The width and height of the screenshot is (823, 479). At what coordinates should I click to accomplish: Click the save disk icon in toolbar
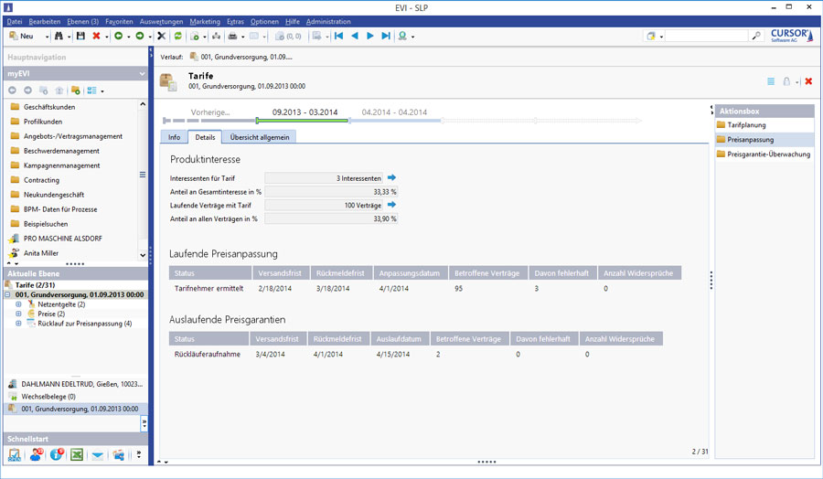(80, 36)
